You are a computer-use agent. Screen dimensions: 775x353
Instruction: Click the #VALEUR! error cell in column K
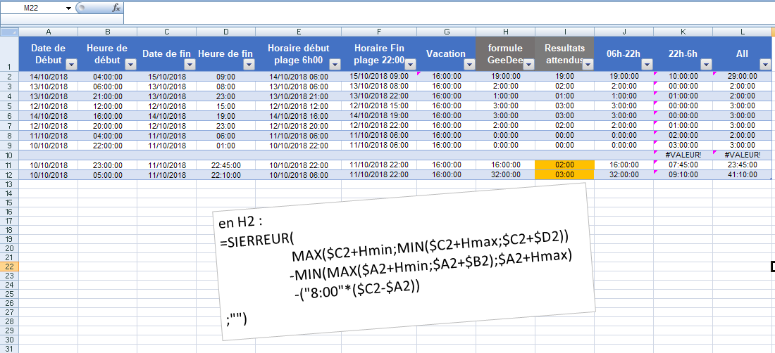click(x=683, y=155)
